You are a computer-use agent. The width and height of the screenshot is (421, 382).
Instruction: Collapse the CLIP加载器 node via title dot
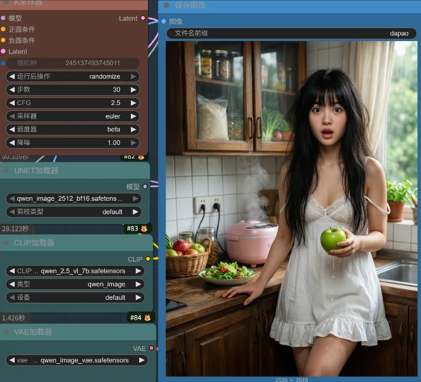pyautogui.click(x=7, y=243)
